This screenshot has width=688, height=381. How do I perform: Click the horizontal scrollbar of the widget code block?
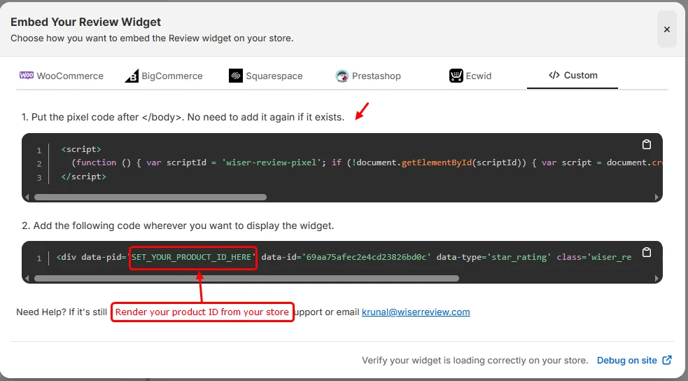pos(246,278)
